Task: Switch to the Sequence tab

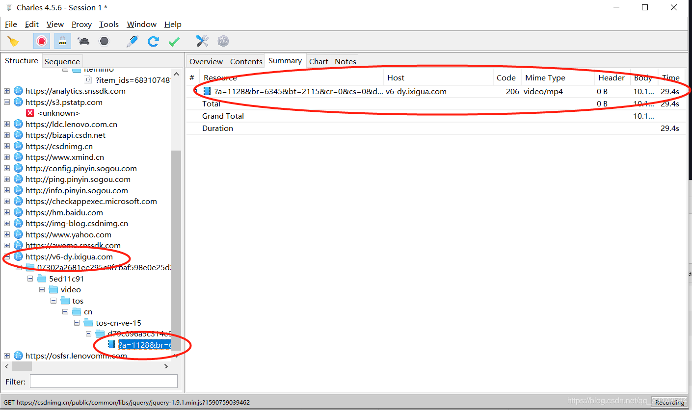Action: (62, 61)
